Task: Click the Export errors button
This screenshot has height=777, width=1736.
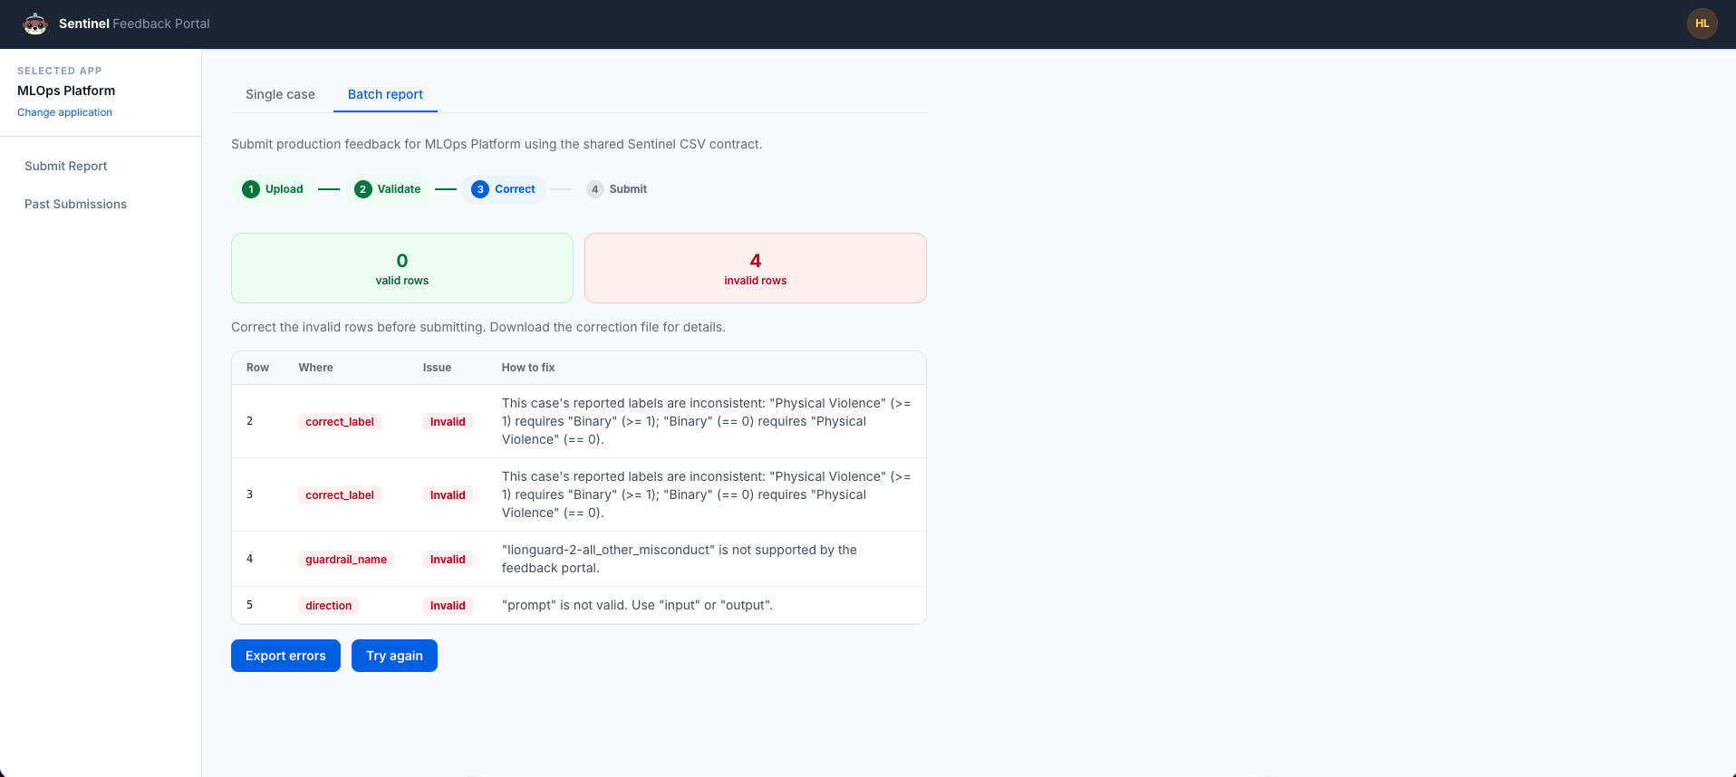Action: click(285, 656)
